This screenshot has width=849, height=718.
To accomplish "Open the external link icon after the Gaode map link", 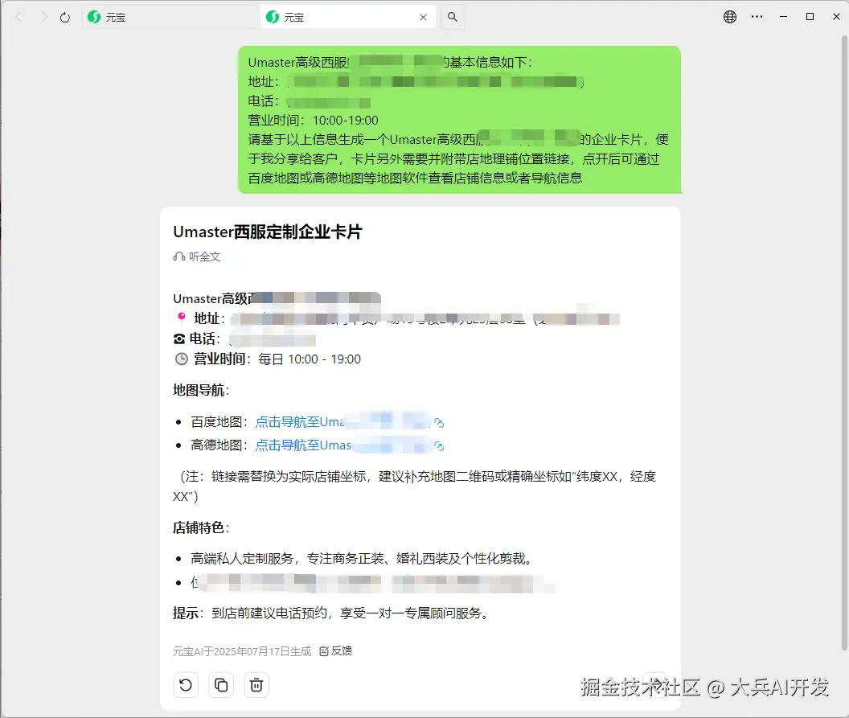I will click(439, 445).
